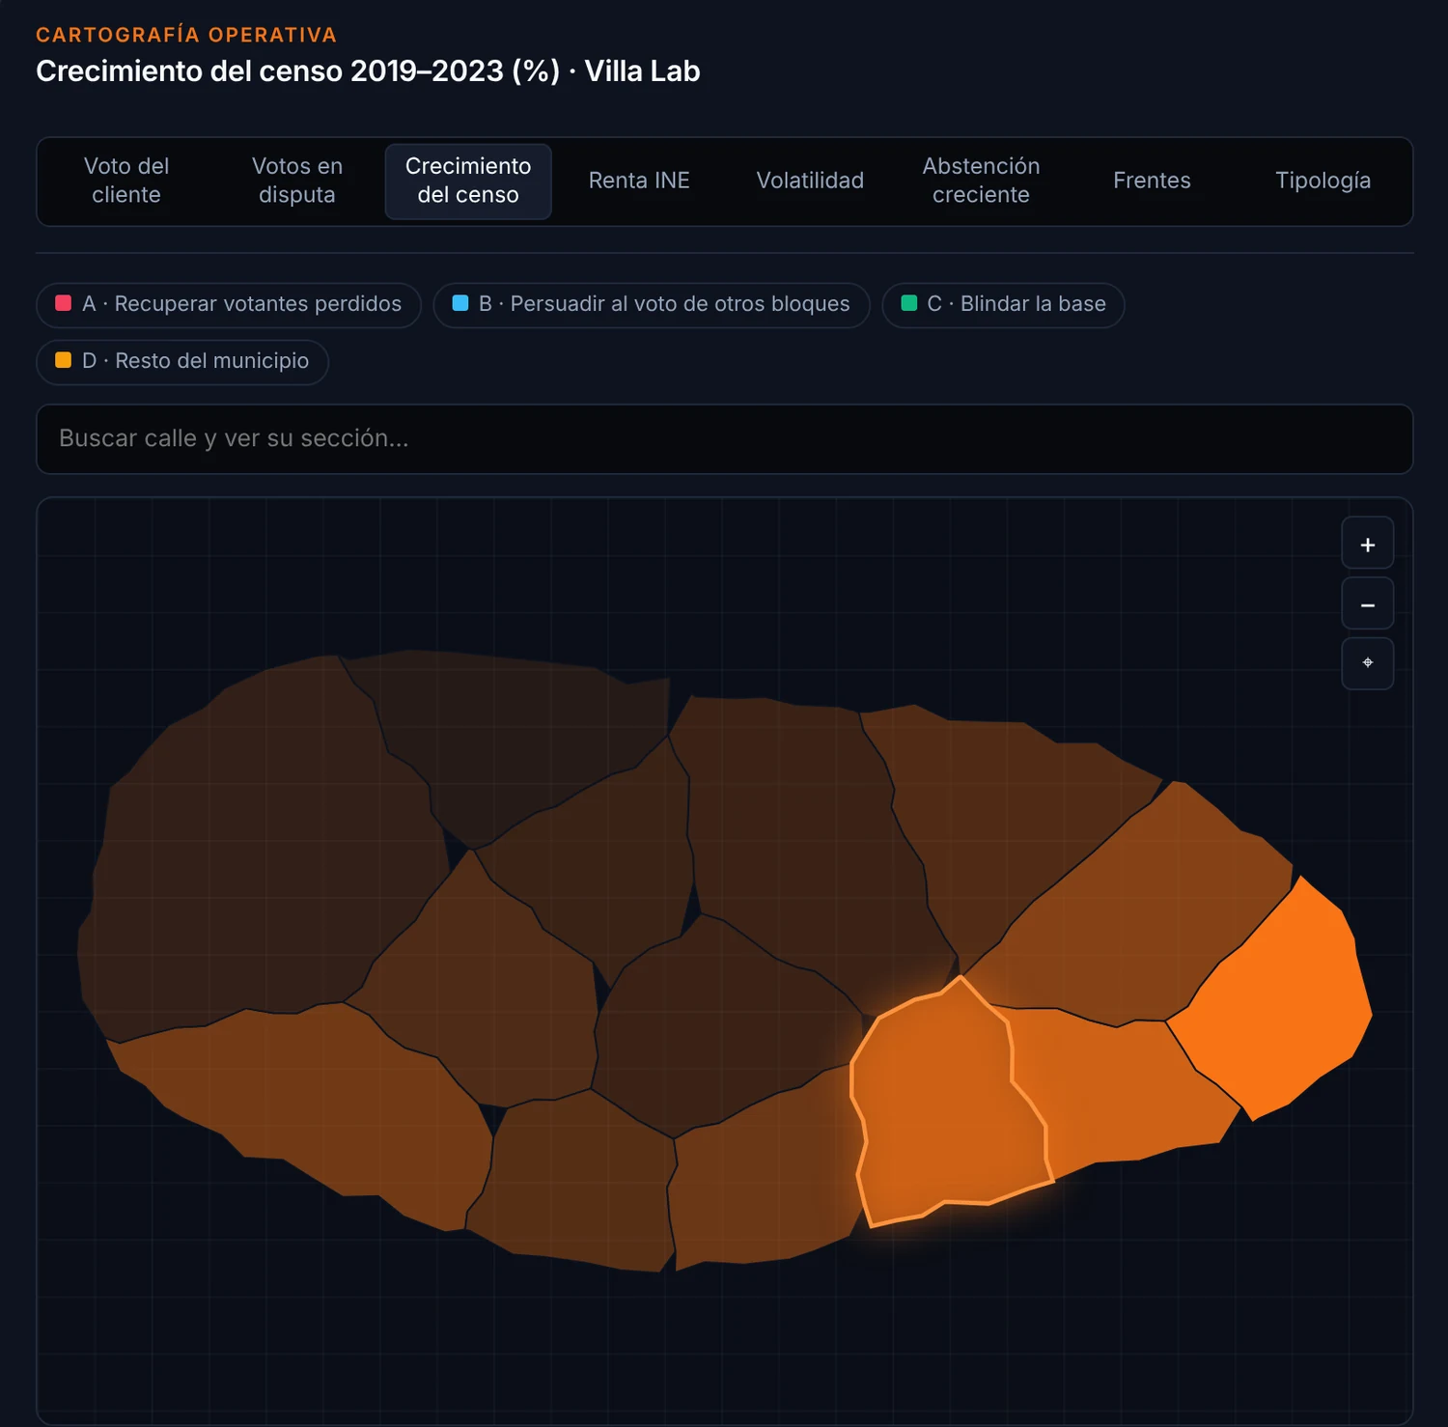Select the Crecimiento del censo tab
1448x1427 pixels.
pyautogui.click(x=468, y=181)
